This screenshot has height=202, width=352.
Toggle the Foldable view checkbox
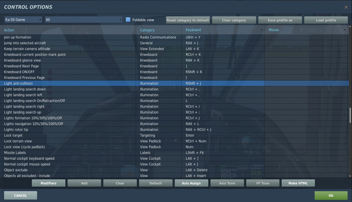128,20
